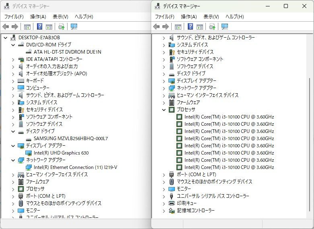The height and width of the screenshot is (229, 314).
Task: Expand プロセッサ node in left window
Action: coord(13,189)
